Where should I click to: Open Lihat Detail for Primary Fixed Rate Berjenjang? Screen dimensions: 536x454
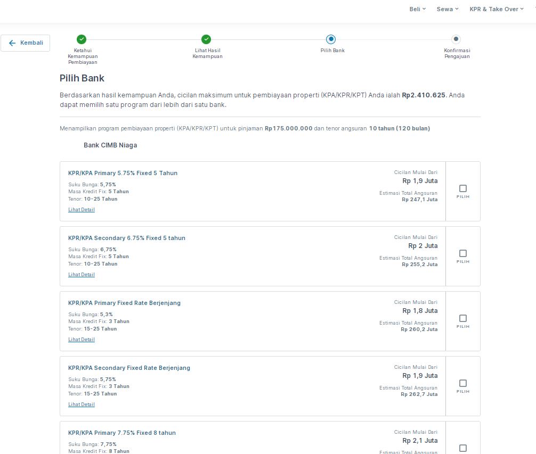(x=82, y=340)
